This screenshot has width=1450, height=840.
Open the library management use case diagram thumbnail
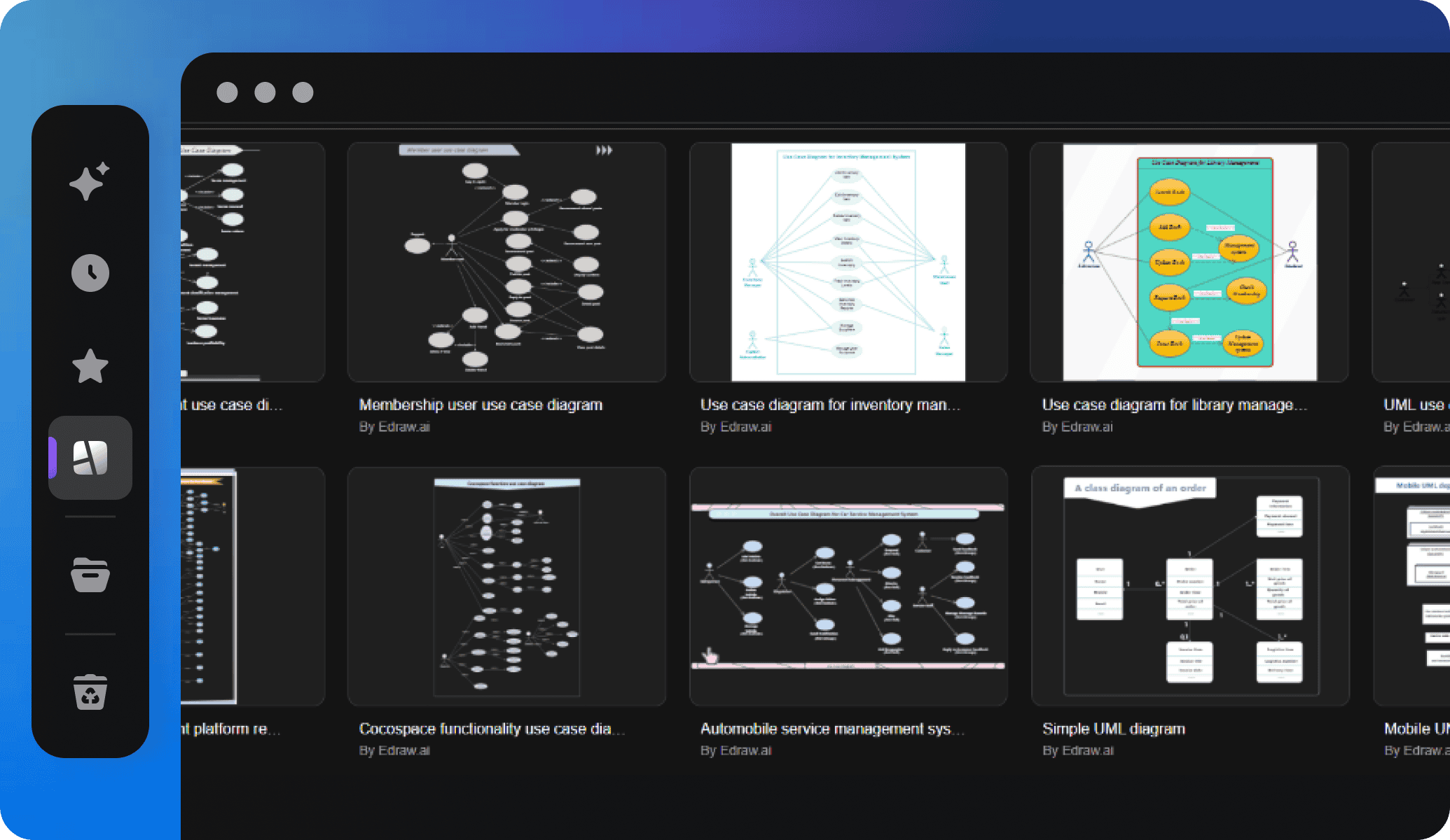tap(1189, 262)
